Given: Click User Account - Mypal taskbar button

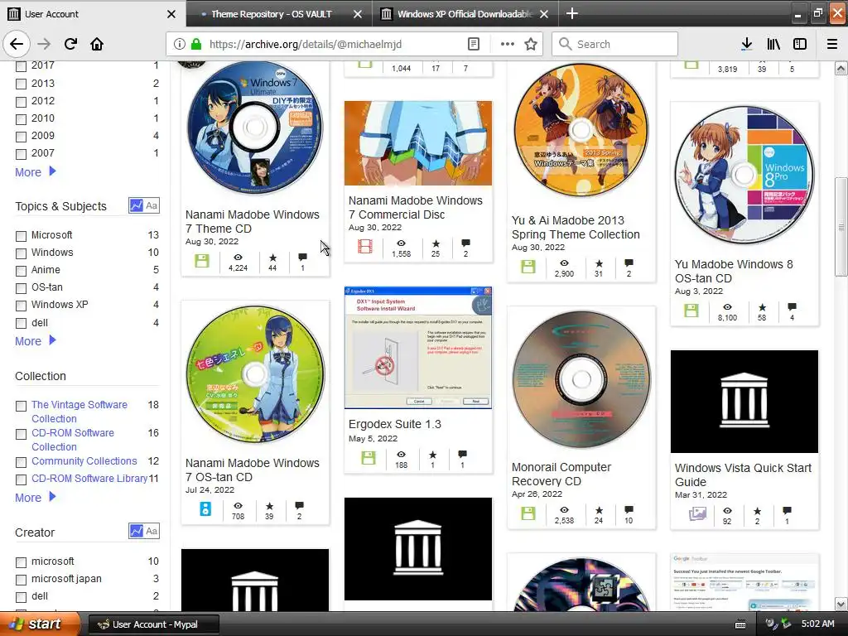Looking at the screenshot, I should tap(153, 624).
